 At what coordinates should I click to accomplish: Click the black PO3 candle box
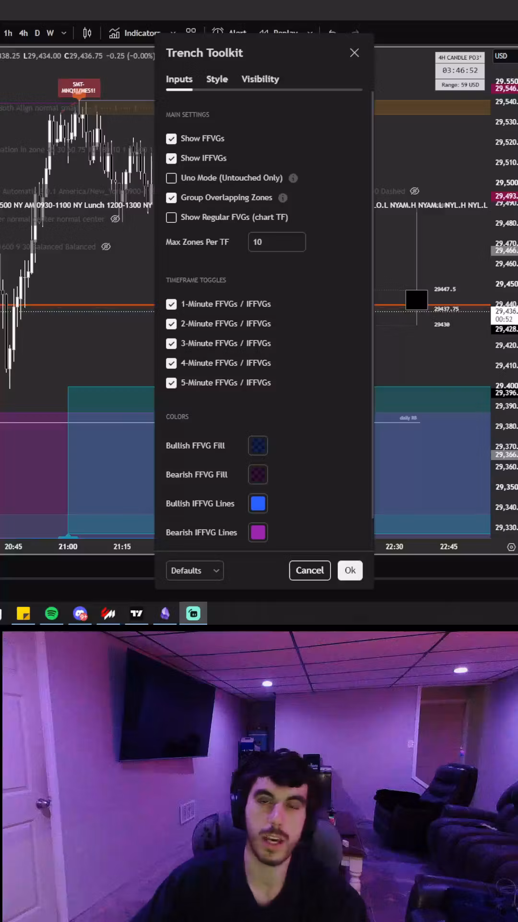click(416, 300)
